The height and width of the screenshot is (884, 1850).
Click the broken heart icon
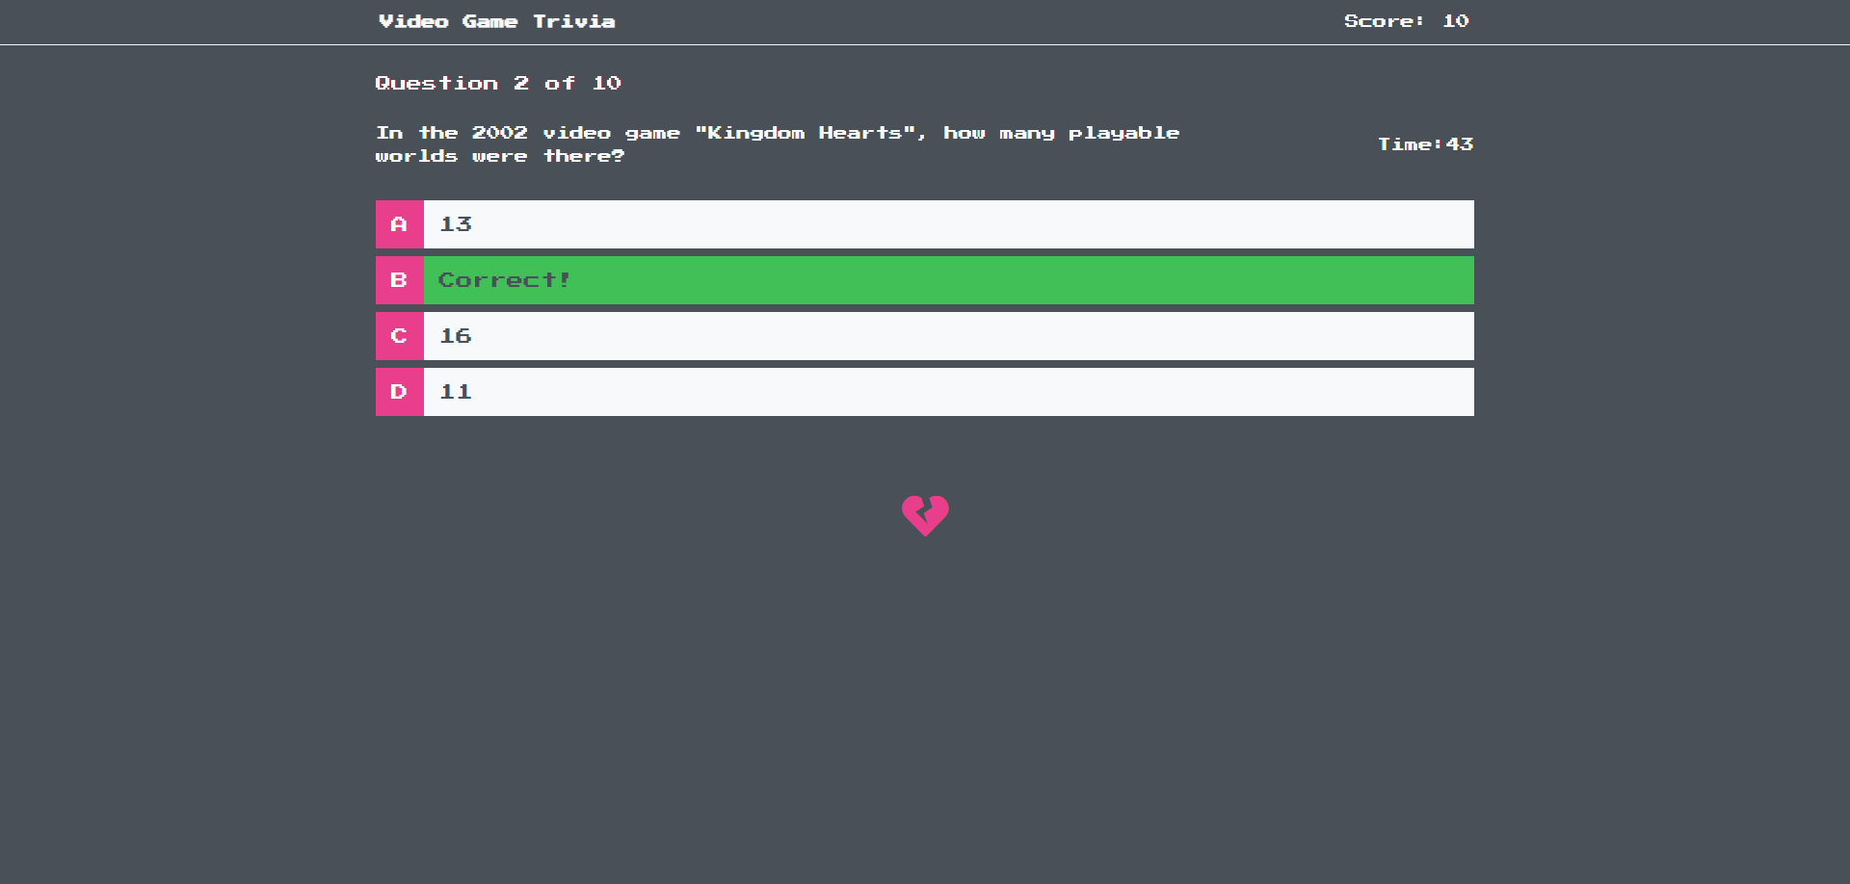(924, 516)
